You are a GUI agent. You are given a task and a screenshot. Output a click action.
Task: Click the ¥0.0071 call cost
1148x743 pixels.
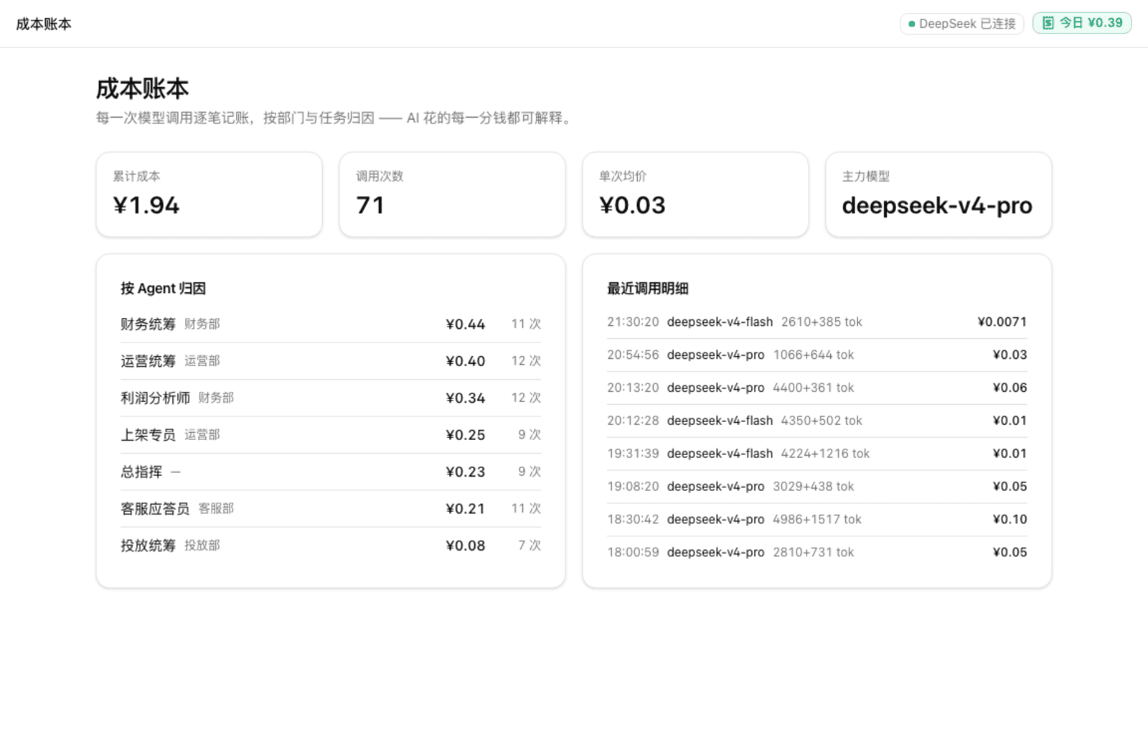tap(1002, 322)
